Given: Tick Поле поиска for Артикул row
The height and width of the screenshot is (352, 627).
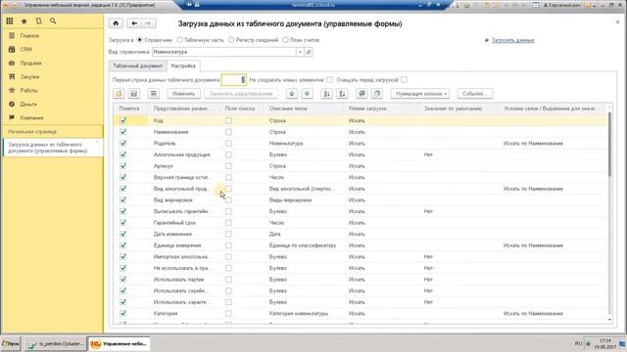Looking at the screenshot, I should pyautogui.click(x=228, y=165).
